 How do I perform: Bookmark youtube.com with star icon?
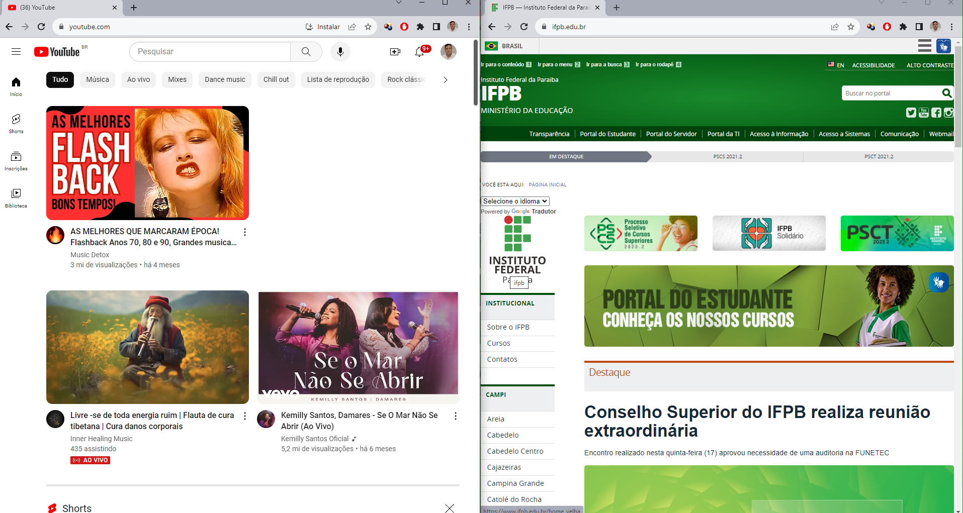[x=368, y=27]
